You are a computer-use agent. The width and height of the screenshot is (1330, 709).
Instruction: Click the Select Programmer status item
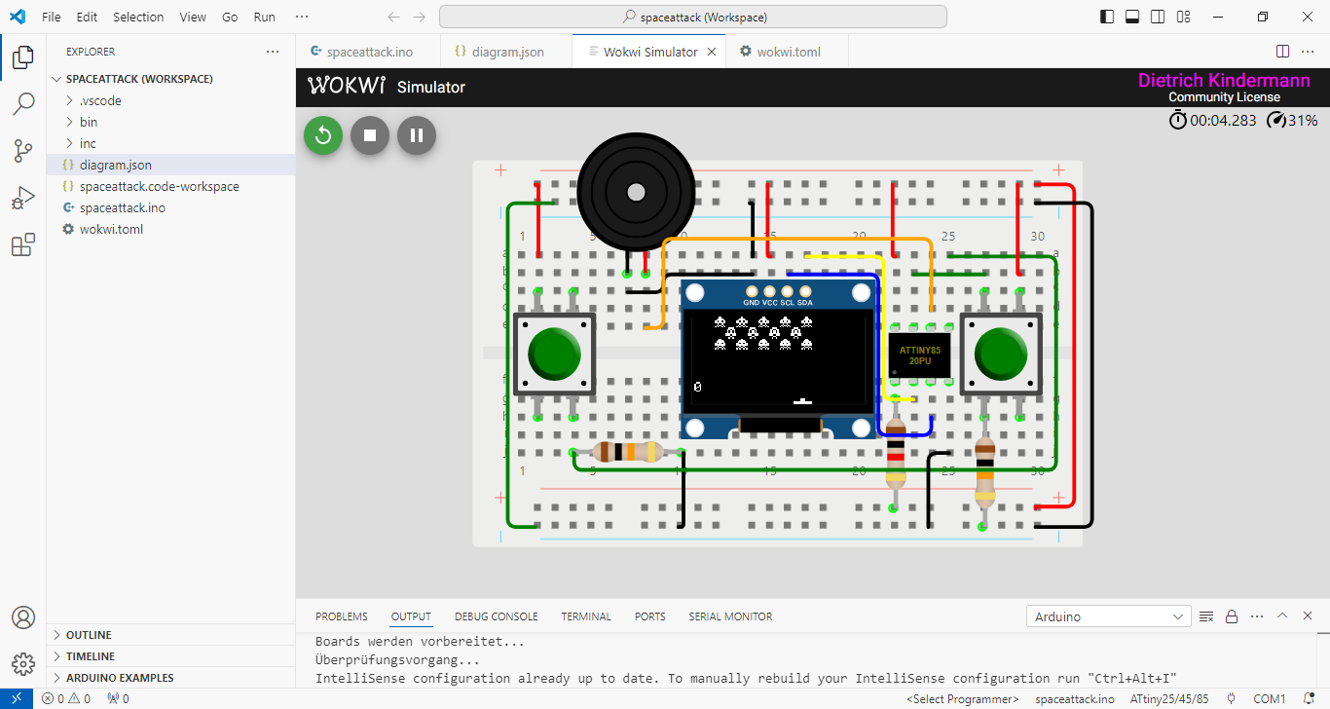pos(962,699)
